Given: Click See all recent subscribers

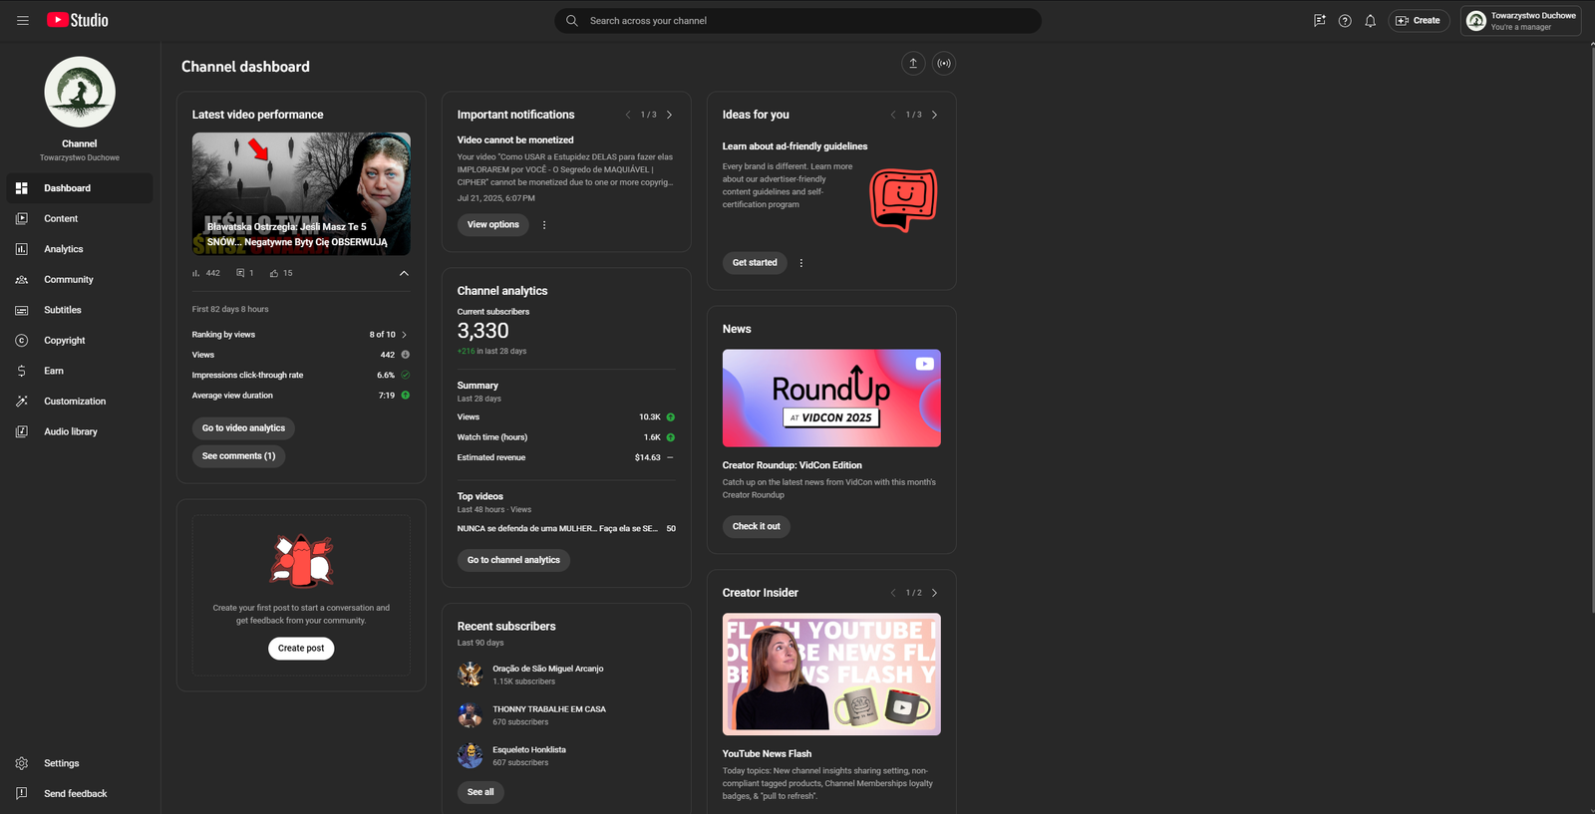Looking at the screenshot, I should tap(480, 792).
